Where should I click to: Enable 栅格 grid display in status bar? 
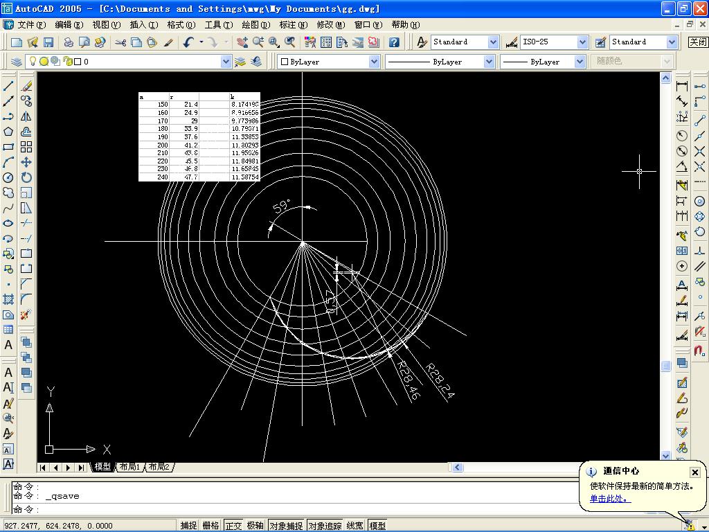point(210,526)
